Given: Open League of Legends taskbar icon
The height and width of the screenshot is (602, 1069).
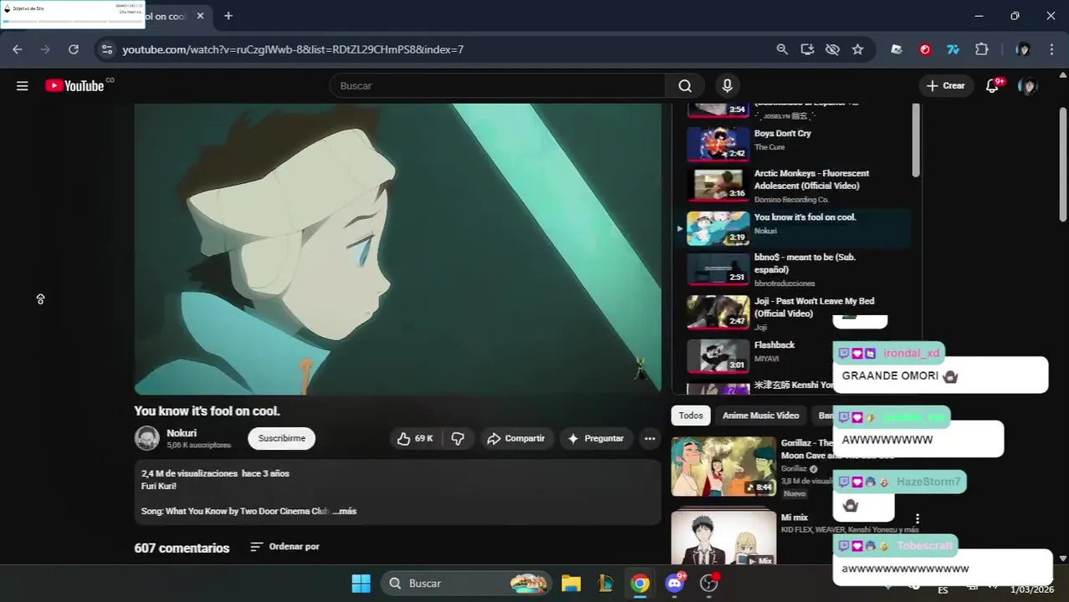Looking at the screenshot, I should click(x=606, y=583).
